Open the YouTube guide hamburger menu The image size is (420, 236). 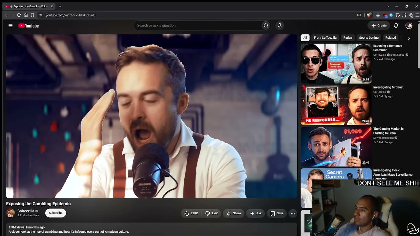click(x=10, y=26)
